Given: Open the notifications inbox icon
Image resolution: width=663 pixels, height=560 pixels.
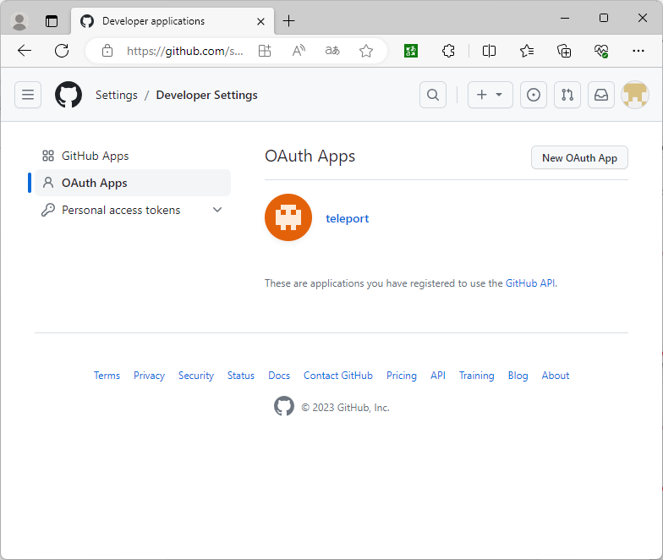Looking at the screenshot, I should pos(601,95).
